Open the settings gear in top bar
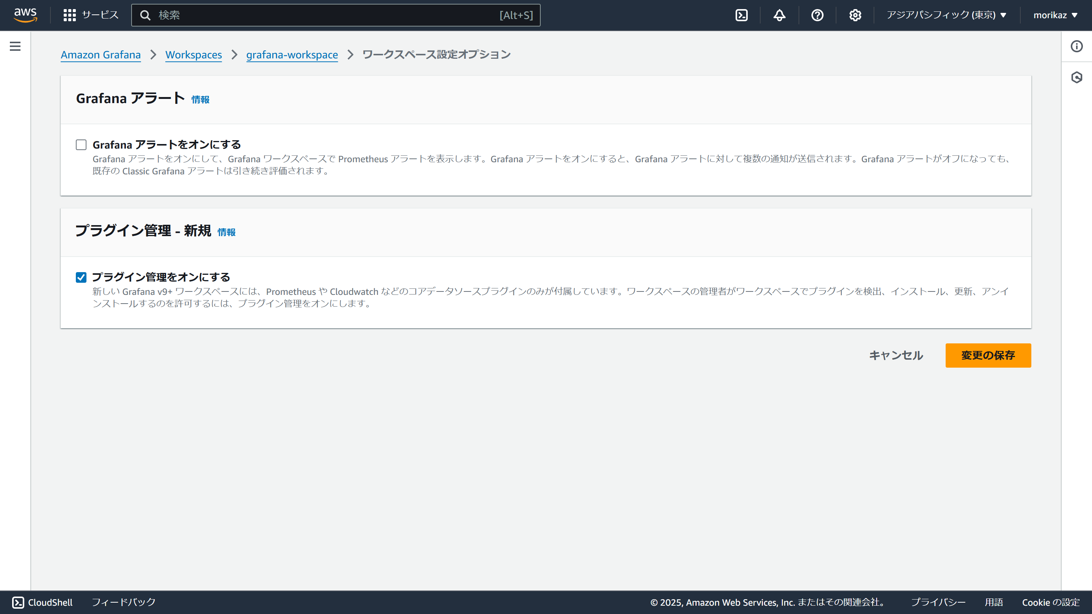 point(855,15)
